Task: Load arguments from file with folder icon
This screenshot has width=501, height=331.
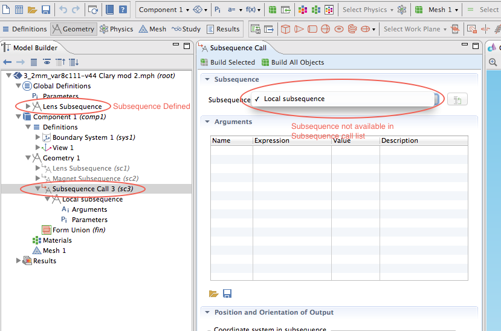Action: pos(213,293)
